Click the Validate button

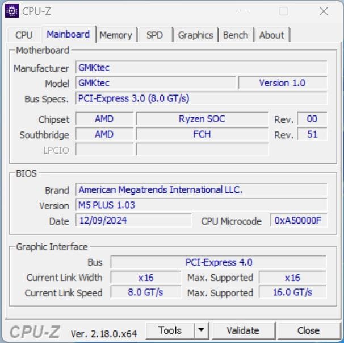pos(243,330)
